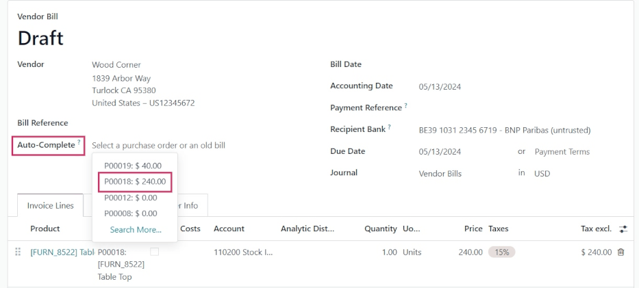Viewport: 639px width, 288px height.
Task: Delete the Table Top invoice line
Action: [621, 252]
